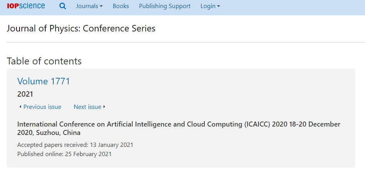Viewport: 365px width, 176px height.
Task: Open the Journals menu
Action: click(x=89, y=6)
